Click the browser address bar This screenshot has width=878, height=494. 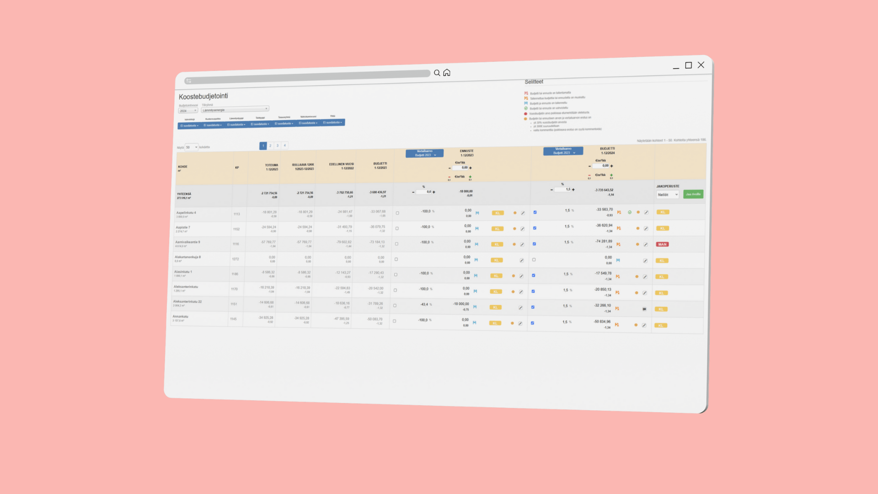click(x=307, y=77)
